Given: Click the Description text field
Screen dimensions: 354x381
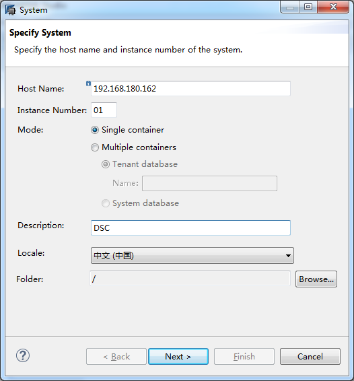Looking at the screenshot, I should (190, 228).
